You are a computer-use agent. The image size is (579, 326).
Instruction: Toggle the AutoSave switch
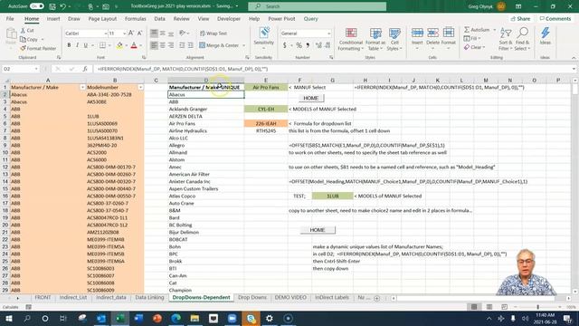tap(36, 6)
